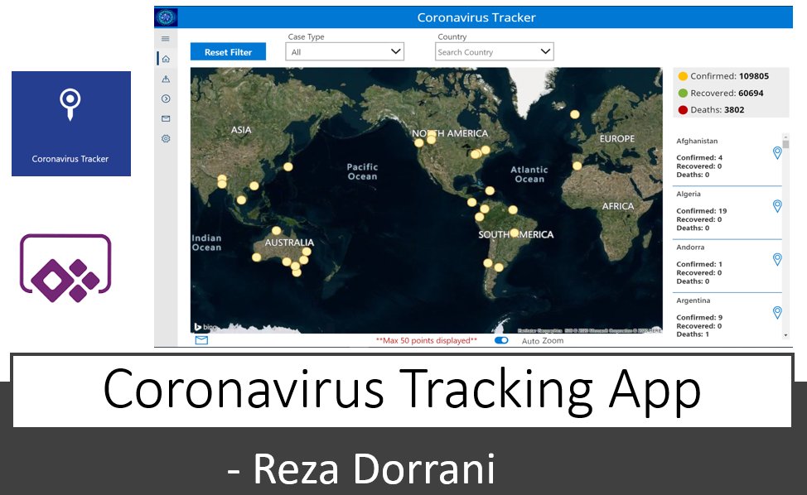Select the Andorra country name
The width and height of the screenshot is (807, 495).
(690, 247)
